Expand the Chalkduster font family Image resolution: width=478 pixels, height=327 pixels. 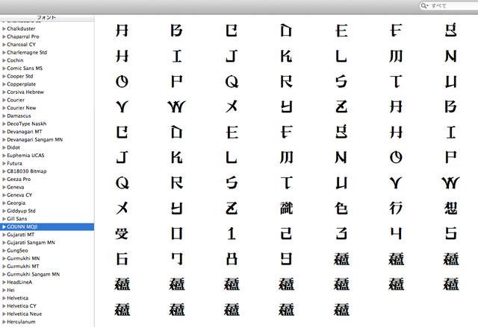coord(4,28)
